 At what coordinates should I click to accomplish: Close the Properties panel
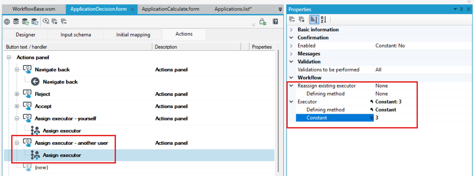coord(468,9)
